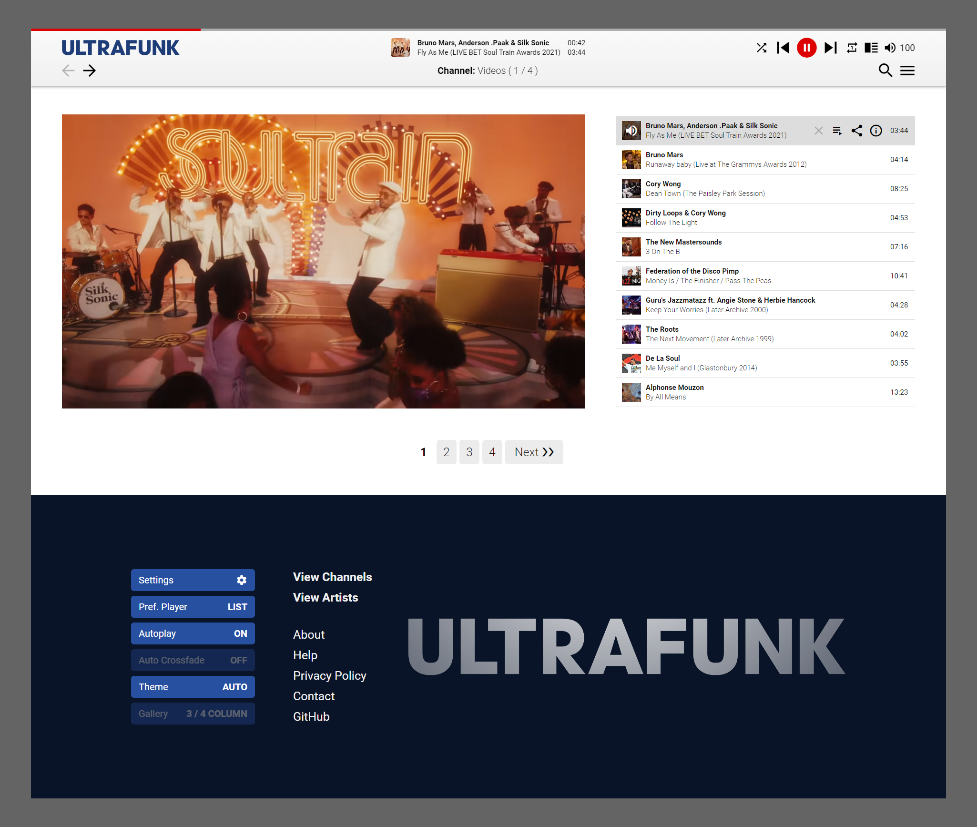
Task: Select 'Follow The Light' track title
Action: coord(671,223)
